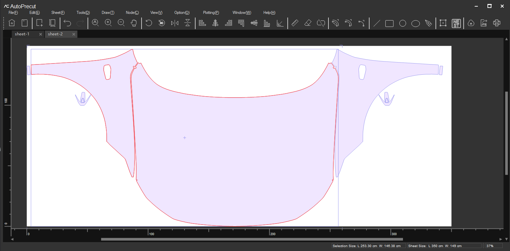
Task: Click the add new sheet icon
Action: (x=39, y=23)
